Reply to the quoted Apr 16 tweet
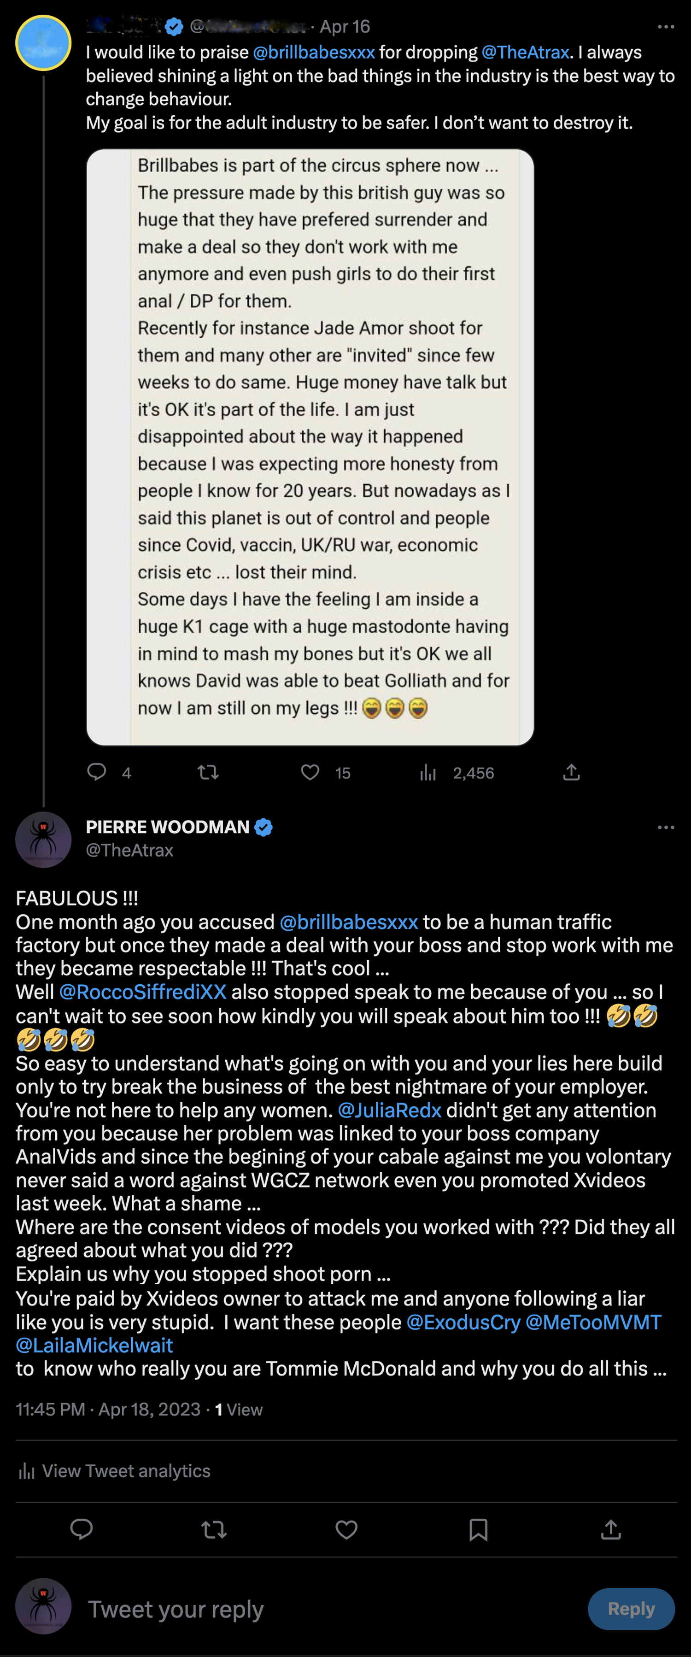The image size is (691, 1657). (x=96, y=772)
